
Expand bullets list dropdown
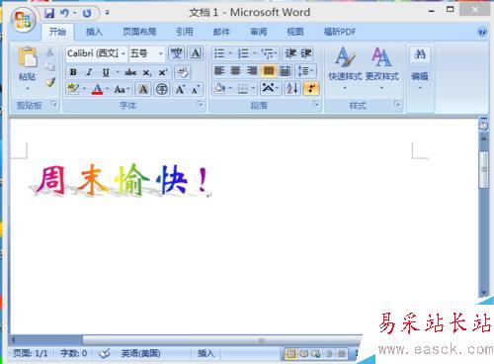pos(230,53)
